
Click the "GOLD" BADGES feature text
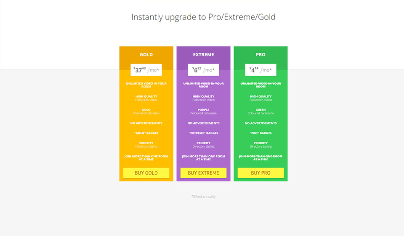(x=146, y=133)
